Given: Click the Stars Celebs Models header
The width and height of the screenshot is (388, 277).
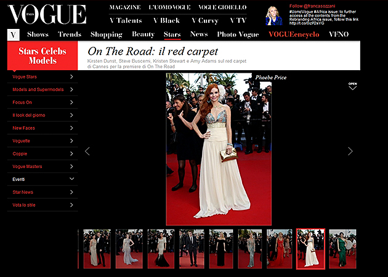Looking at the screenshot, I should pos(42,55).
